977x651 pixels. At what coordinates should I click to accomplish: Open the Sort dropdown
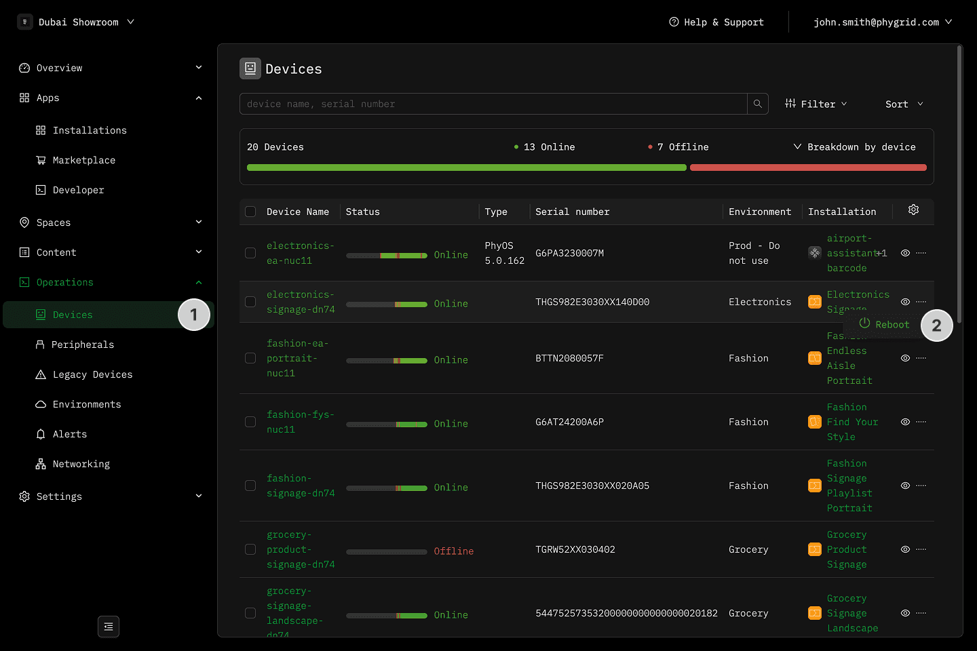(x=904, y=104)
